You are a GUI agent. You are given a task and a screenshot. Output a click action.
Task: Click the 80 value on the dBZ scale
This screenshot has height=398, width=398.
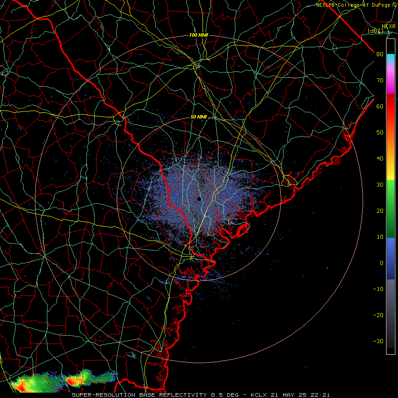[380, 54]
